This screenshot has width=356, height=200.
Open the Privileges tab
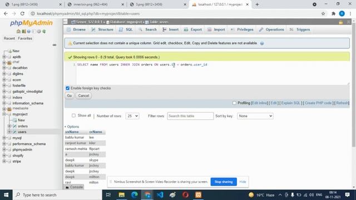coord(242,29)
